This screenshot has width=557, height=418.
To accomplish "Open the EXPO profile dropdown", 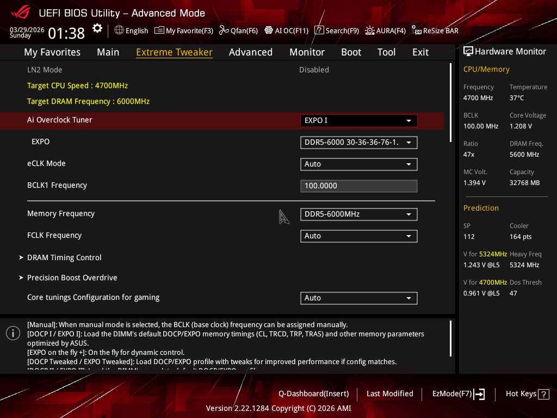I will 358,142.
